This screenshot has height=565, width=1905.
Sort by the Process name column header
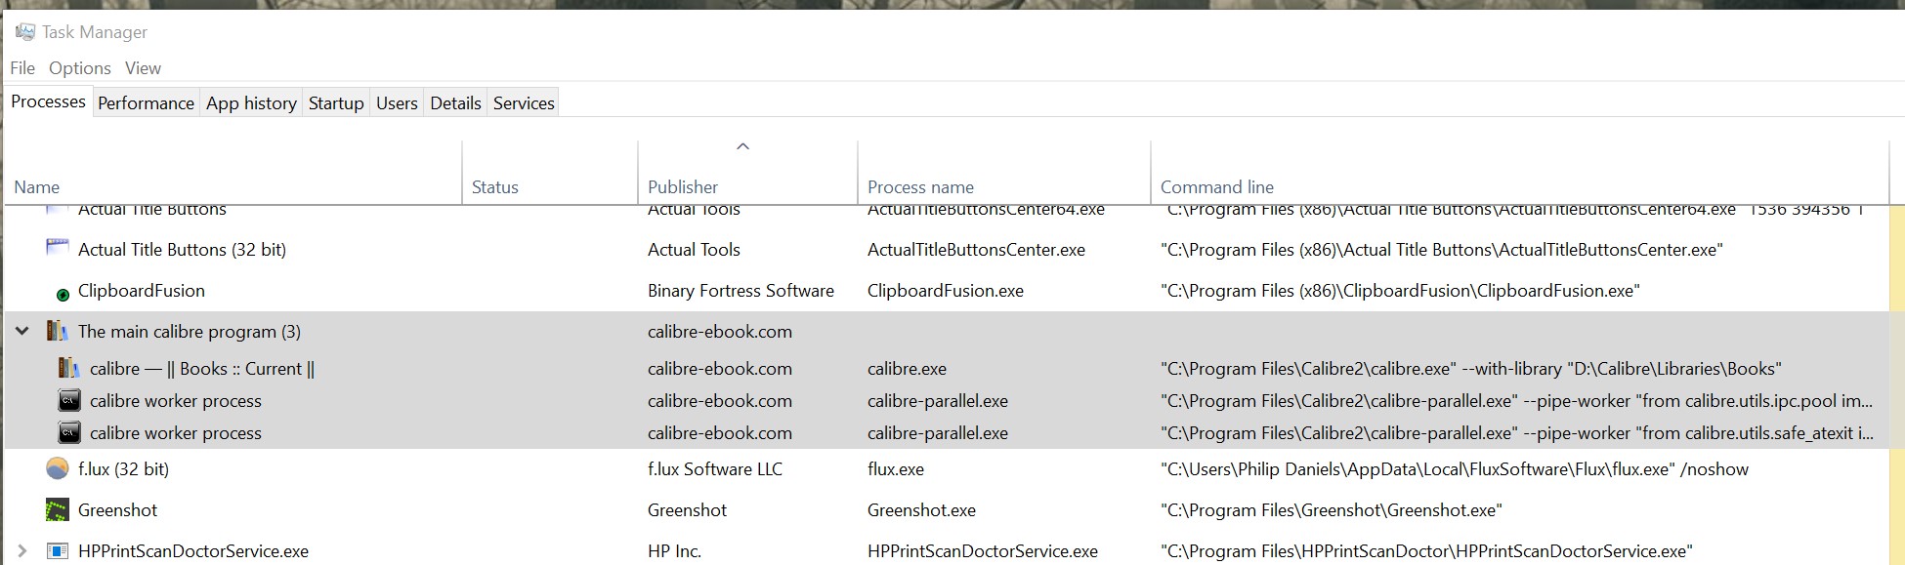click(x=920, y=187)
